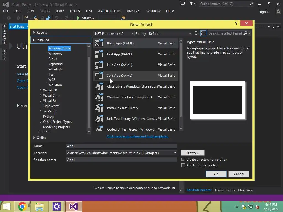Click the Search Installed Templates field

225,33
